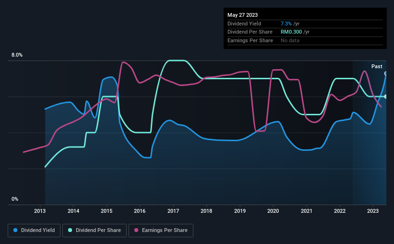
Task: Click the blue end-point marker of yield line
Action: 386,73
